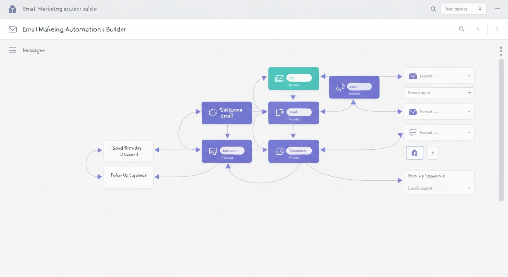
Task: Click the icon in the node below Welcome Email
Action: point(213,151)
